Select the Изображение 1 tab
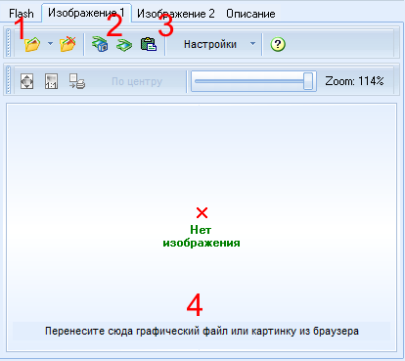The image size is (405, 361). click(x=86, y=13)
